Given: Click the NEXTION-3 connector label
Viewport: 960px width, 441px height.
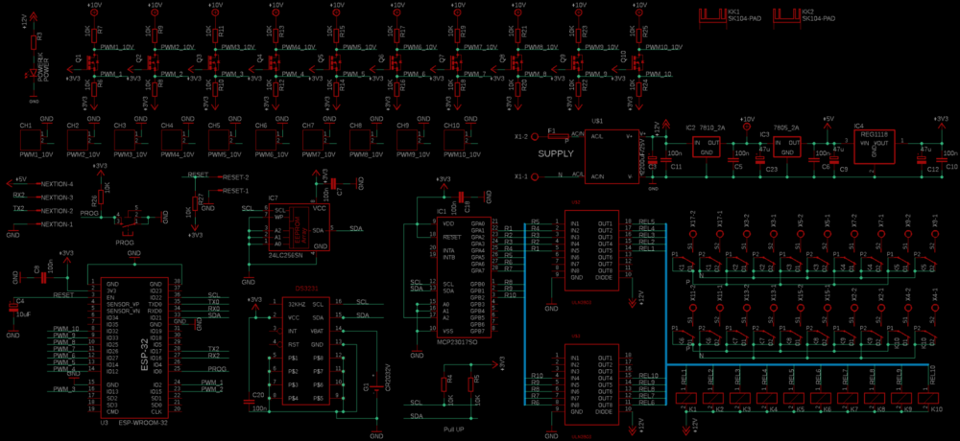Looking at the screenshot, I should pos(57,197).
